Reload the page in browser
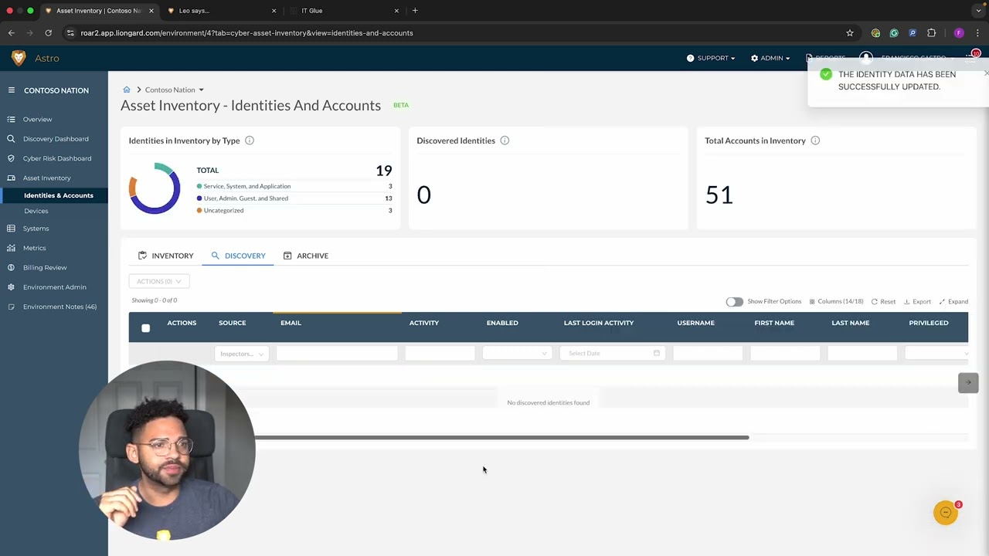This screenshot has width=989, height=556. click(48, 33)
